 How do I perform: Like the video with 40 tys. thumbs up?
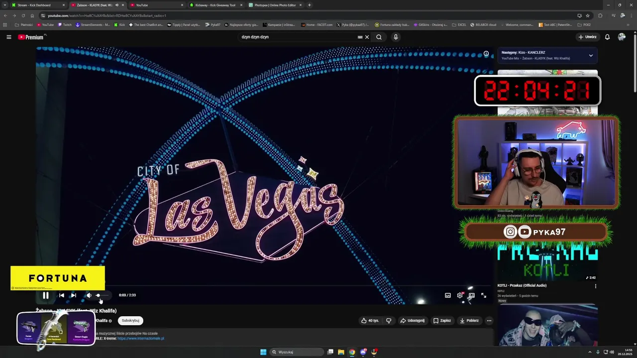[x=370, y=321]
